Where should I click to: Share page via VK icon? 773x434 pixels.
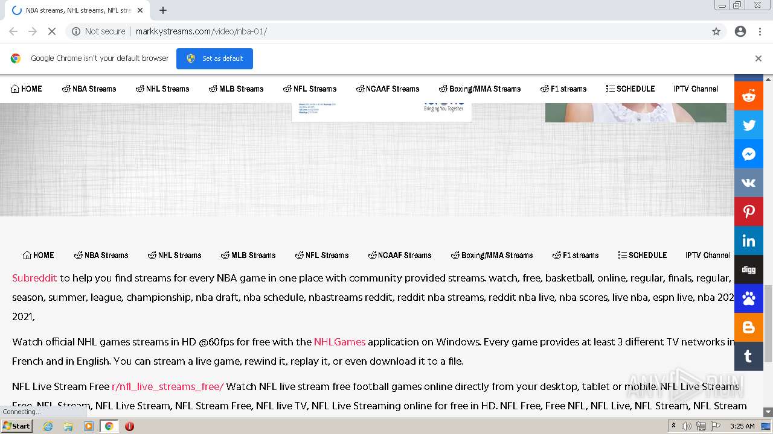[749, 183]
